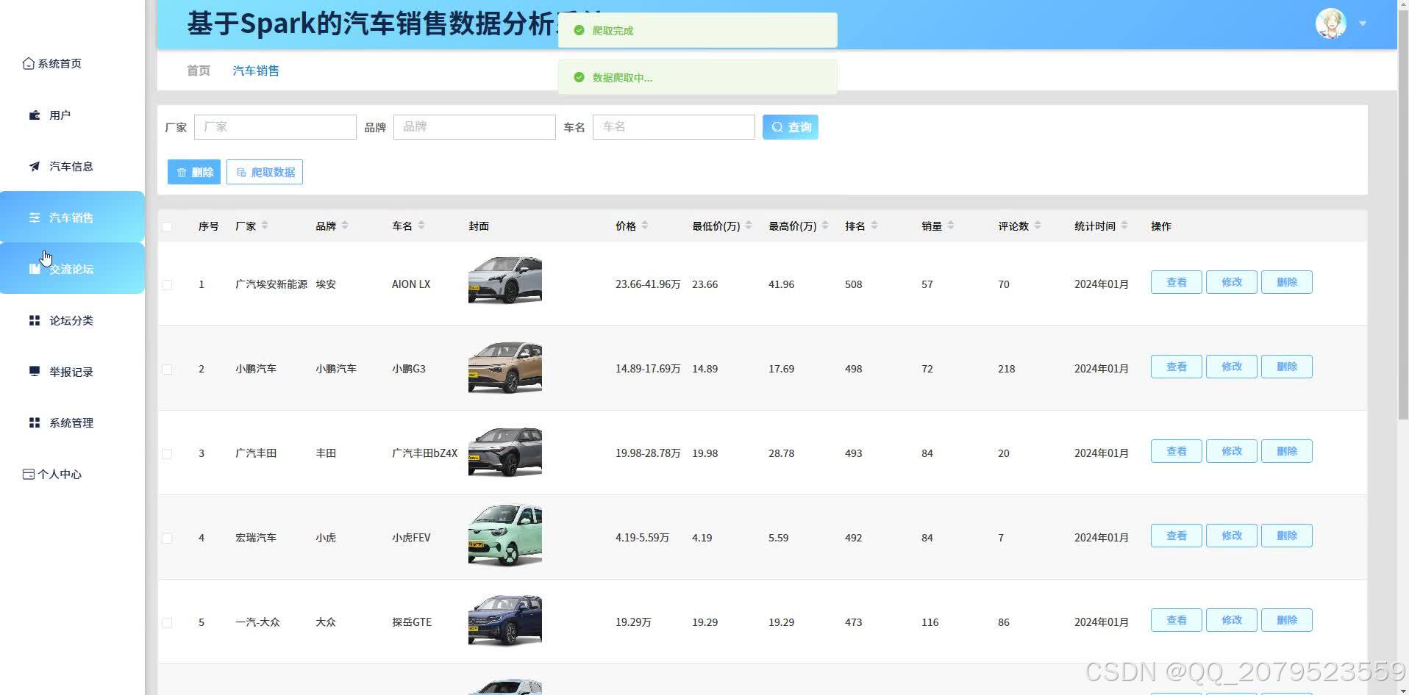Click the magnifier icon on the 查询 button
Image resolution: width=1409 pixels, height=695 pixels.
pos(777,127)
